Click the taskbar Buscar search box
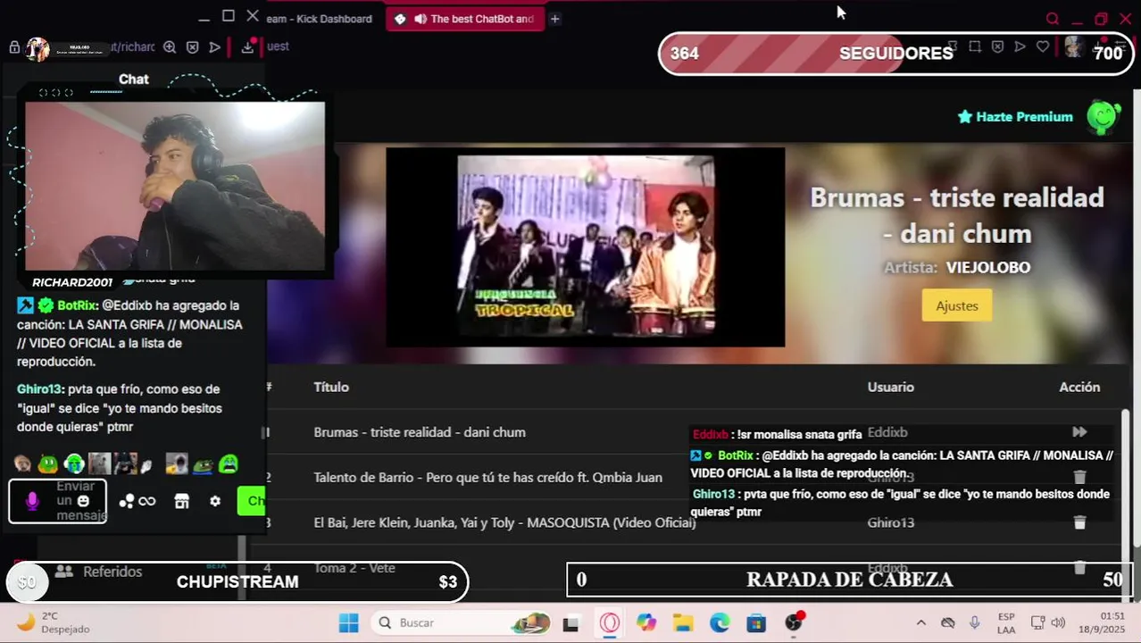This screenshot has width=1141, height=643. [462, 622]
